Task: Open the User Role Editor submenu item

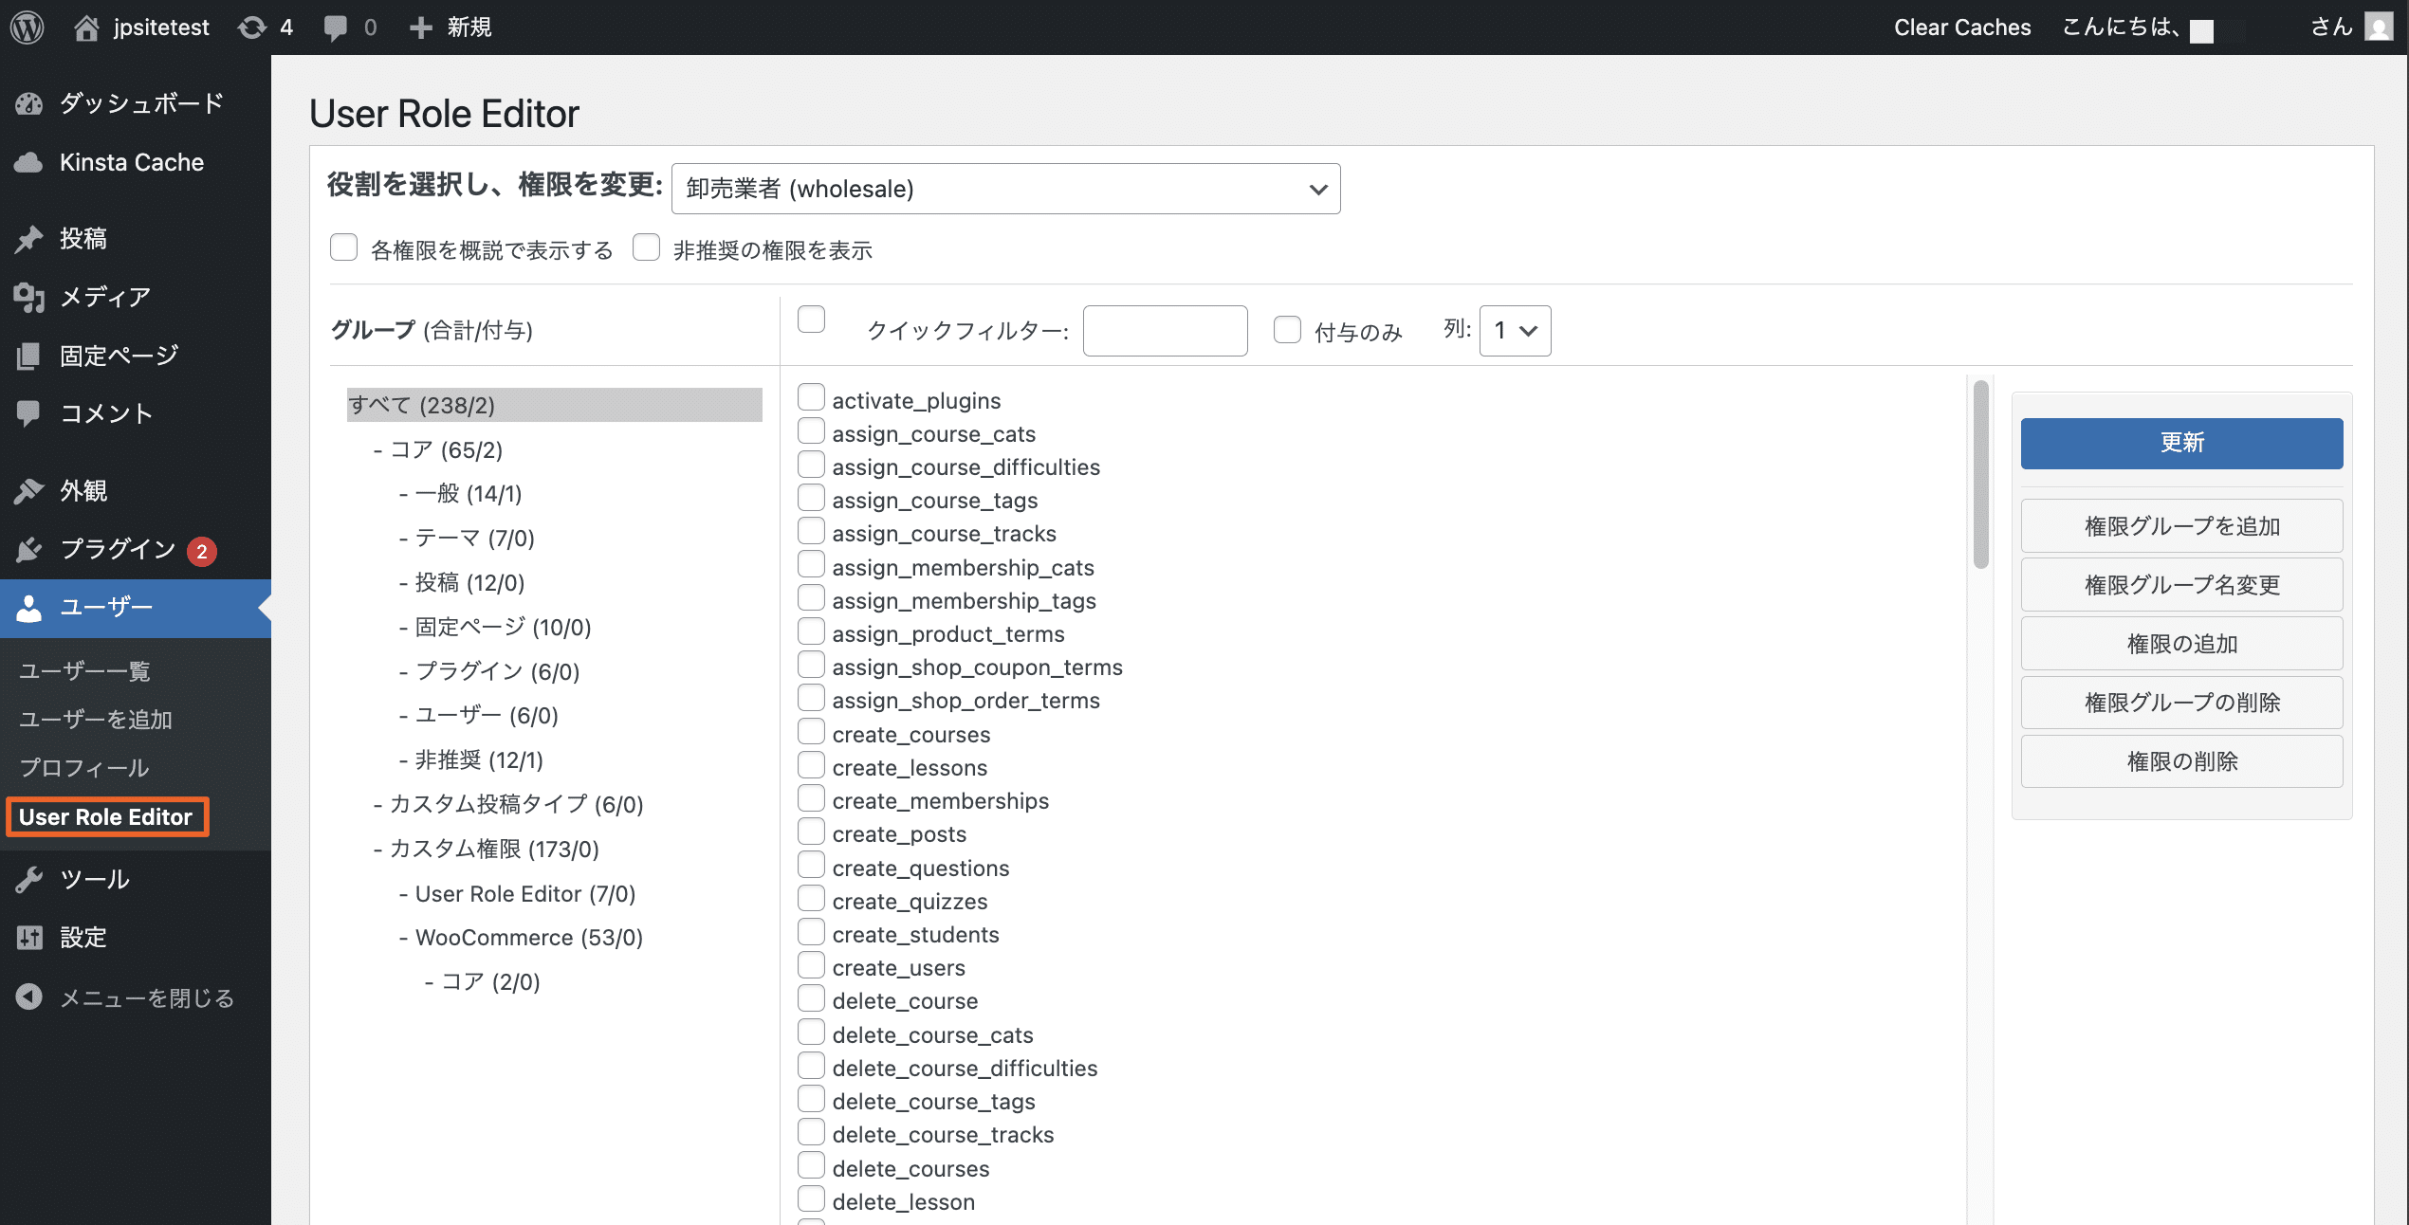Action: [x=106, y=816]
